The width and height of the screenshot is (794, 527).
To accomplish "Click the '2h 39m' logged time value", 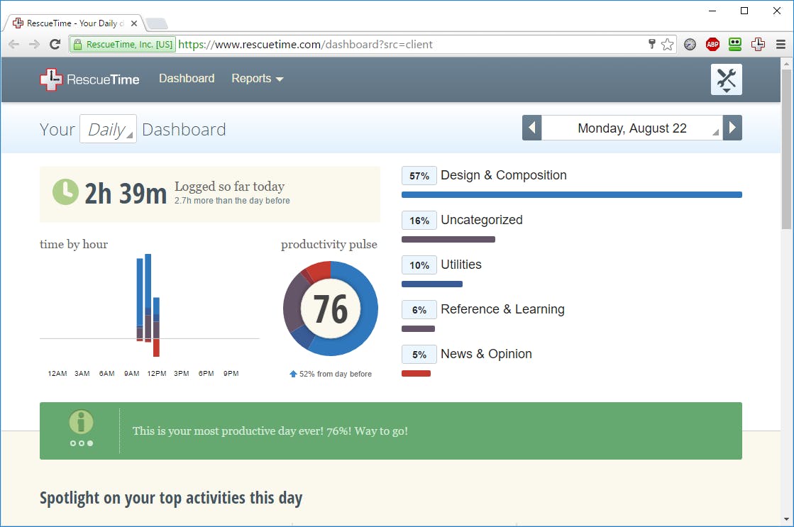I will 126,194.
